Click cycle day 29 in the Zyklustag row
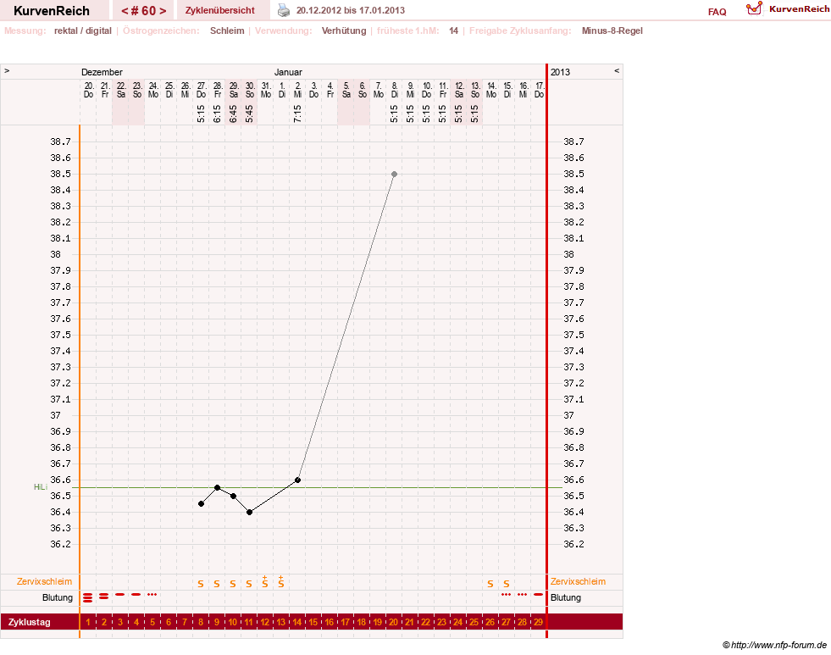The image size is (831, 655). (x=539, y=622)
